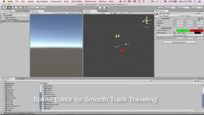Toggle scene effects image icon

(115, 13)
